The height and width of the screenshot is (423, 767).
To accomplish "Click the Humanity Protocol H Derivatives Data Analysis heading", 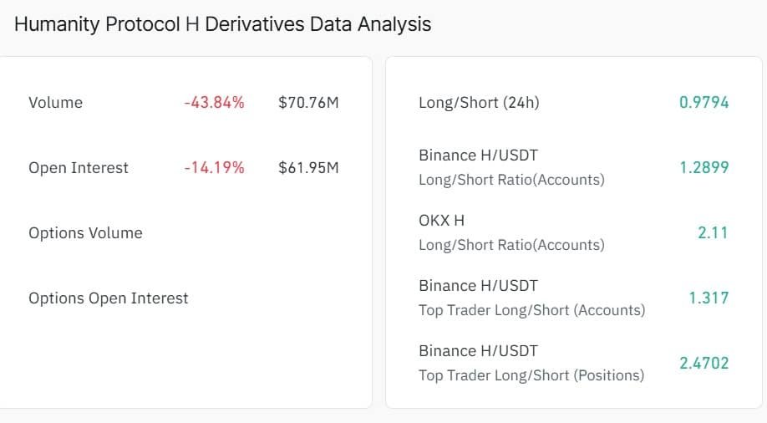I will coord(222,24).
